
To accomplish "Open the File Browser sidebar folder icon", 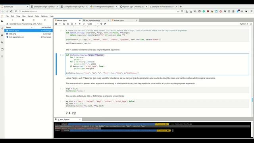I will [2, 21].
